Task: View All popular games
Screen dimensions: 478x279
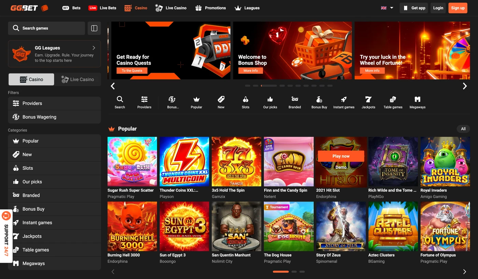Action: coord(463,129)
